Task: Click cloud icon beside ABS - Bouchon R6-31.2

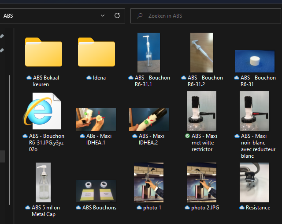Action: [184, 78]
